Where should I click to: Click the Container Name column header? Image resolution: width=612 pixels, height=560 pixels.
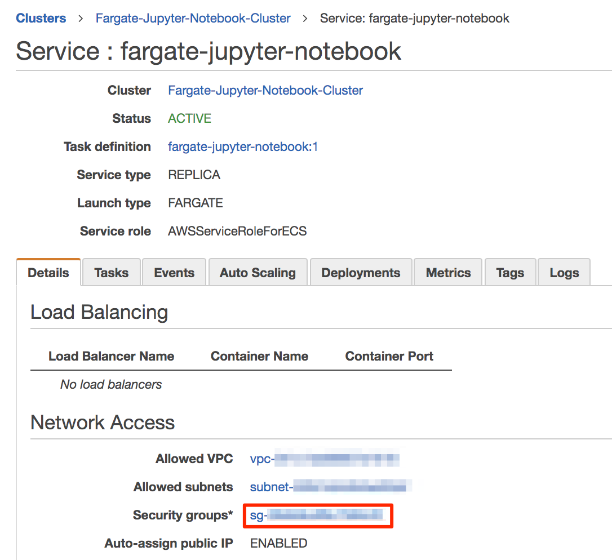click(x=260, y=356)
